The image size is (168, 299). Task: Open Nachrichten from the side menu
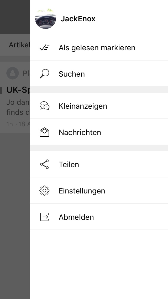pyautogui.click(x=80, y=132)
